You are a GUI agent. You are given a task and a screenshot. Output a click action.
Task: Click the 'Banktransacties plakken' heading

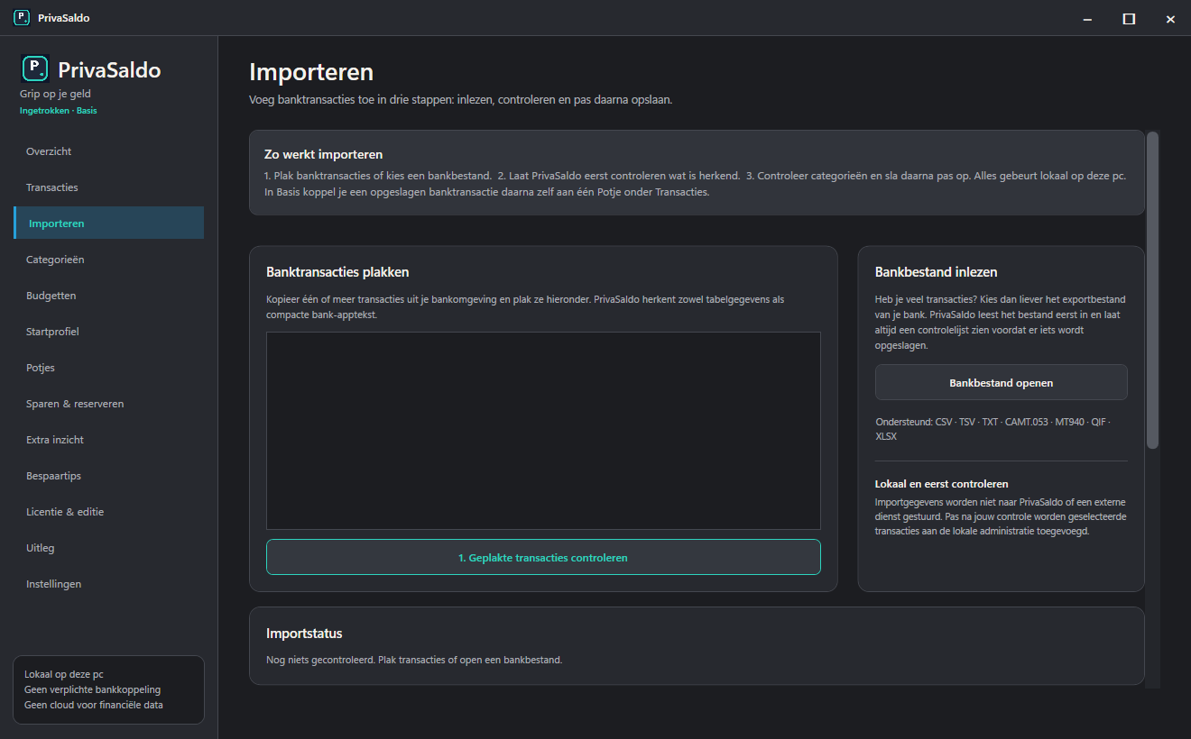coord(337,271)
